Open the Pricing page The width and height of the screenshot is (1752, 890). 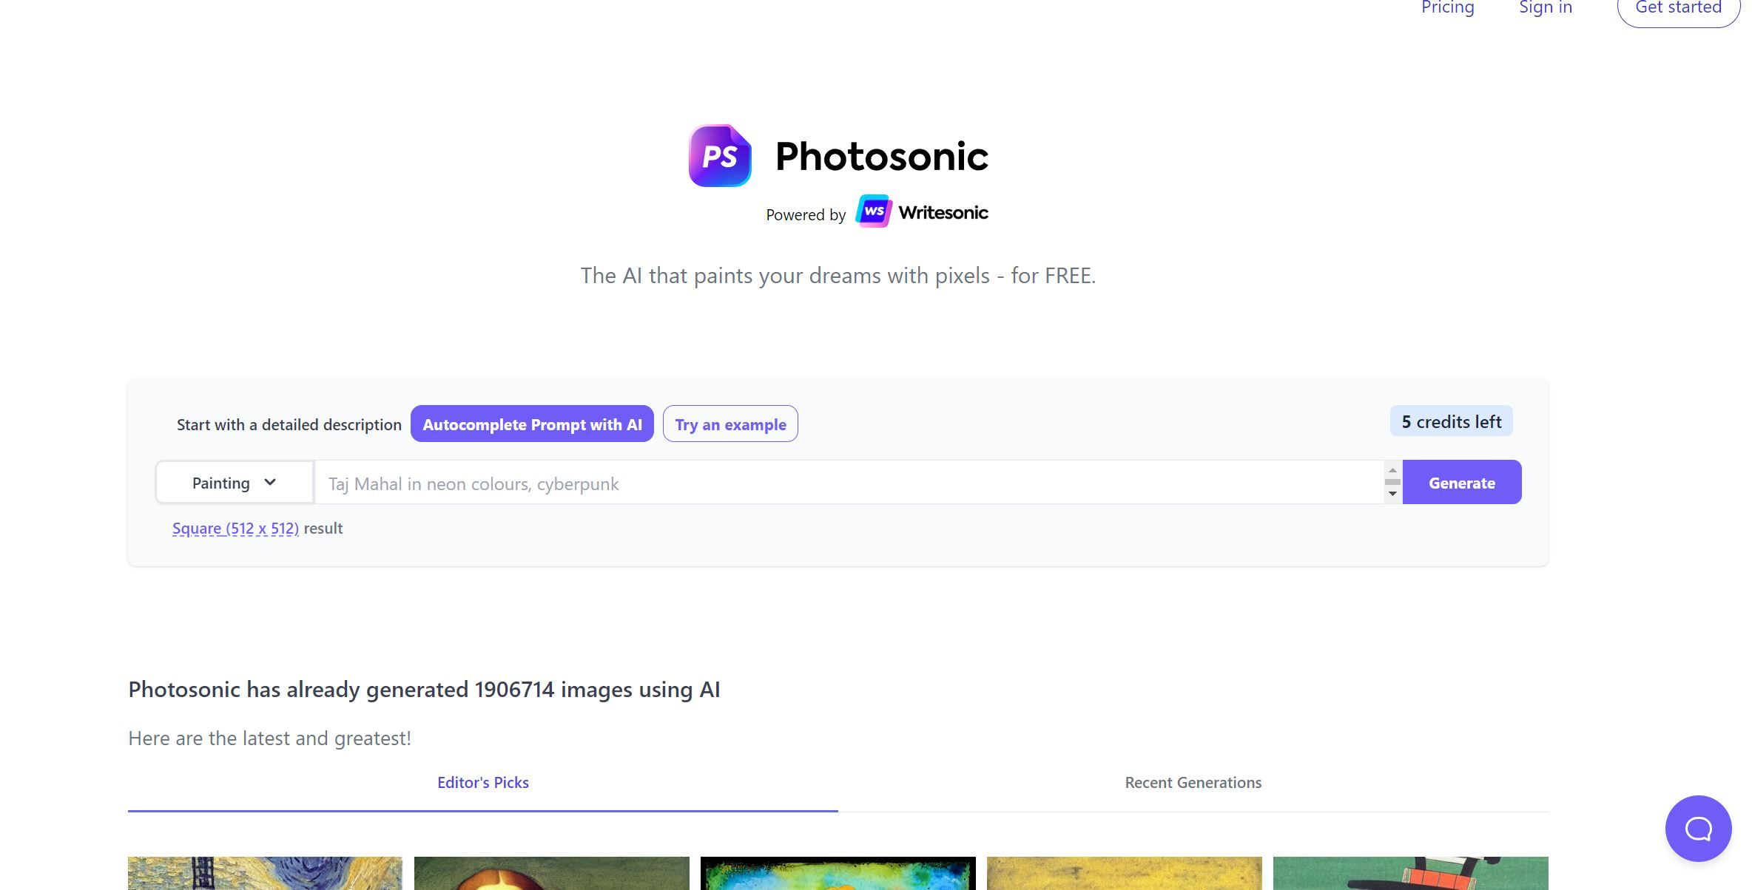click(1446, 8)
